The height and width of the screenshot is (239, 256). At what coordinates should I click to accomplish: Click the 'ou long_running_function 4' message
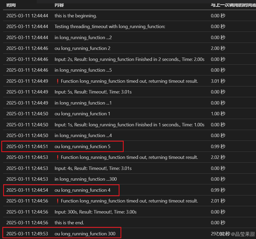click(x=82, y=190)
